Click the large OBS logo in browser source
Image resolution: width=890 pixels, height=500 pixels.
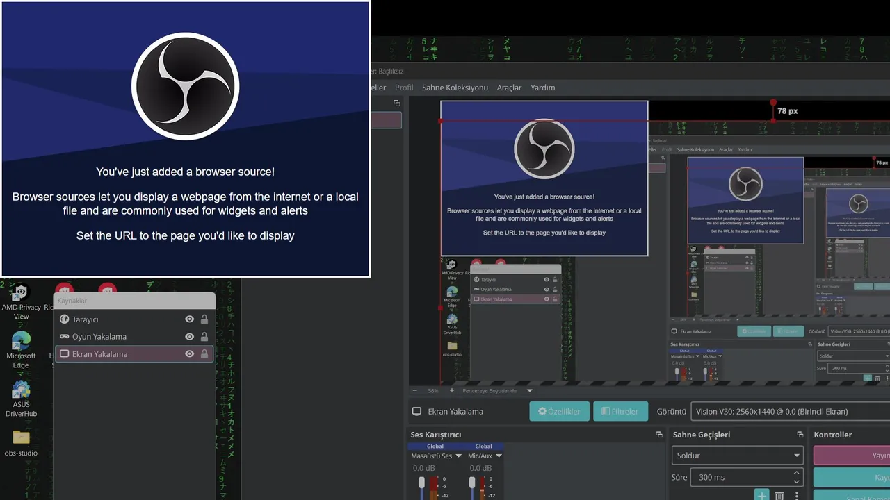pos(185,86)
